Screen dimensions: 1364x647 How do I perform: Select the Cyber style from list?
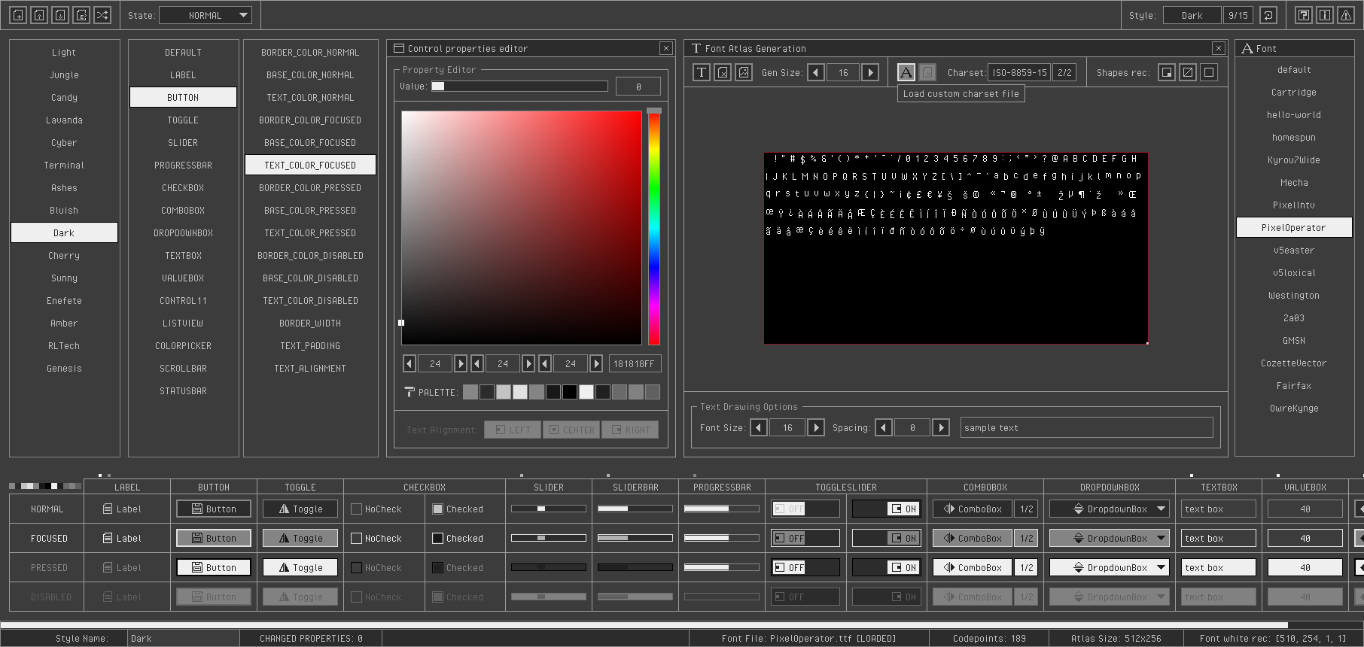pyautogui.click(x=64, y=143)
